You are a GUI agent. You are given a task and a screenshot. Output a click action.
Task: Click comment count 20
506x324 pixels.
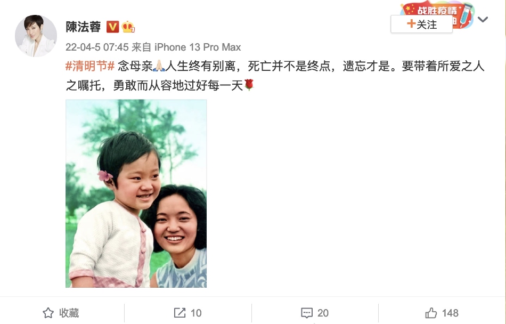[x=323, y=313]
